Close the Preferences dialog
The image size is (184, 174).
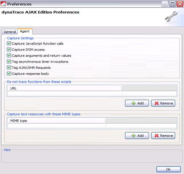180,4
